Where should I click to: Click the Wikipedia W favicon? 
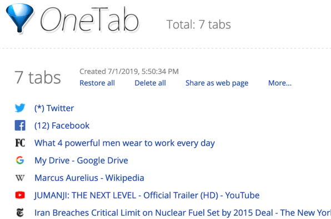(20, 178)
